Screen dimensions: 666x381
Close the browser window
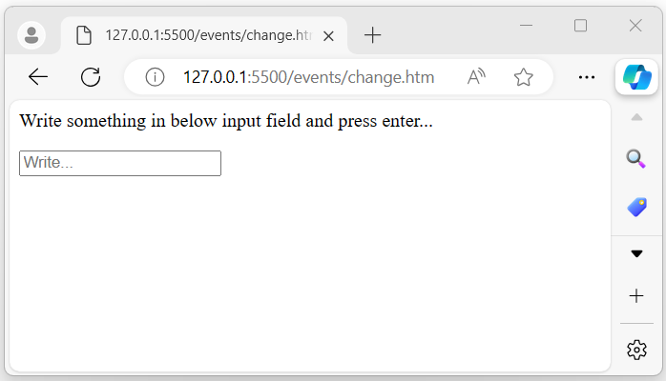pos(635,26)
